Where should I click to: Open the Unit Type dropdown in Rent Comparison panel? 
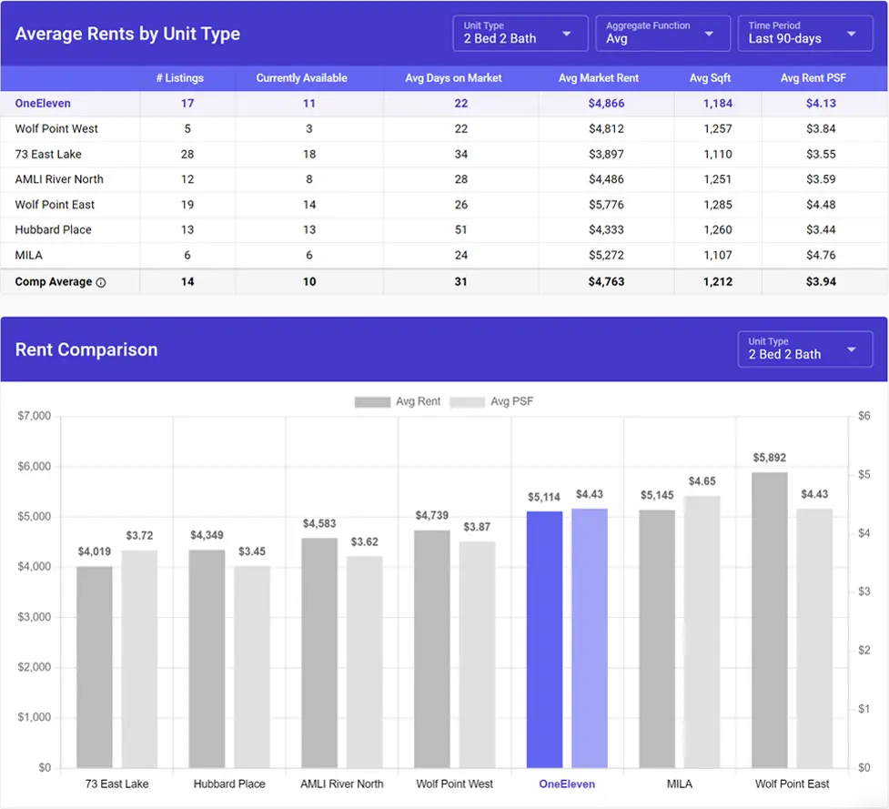(x=804, y=349)
